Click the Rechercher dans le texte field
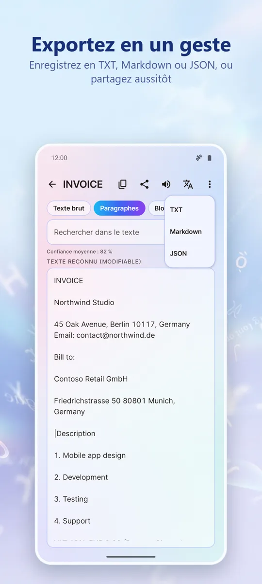Screen dimensions: 262x584 [106, 232]
